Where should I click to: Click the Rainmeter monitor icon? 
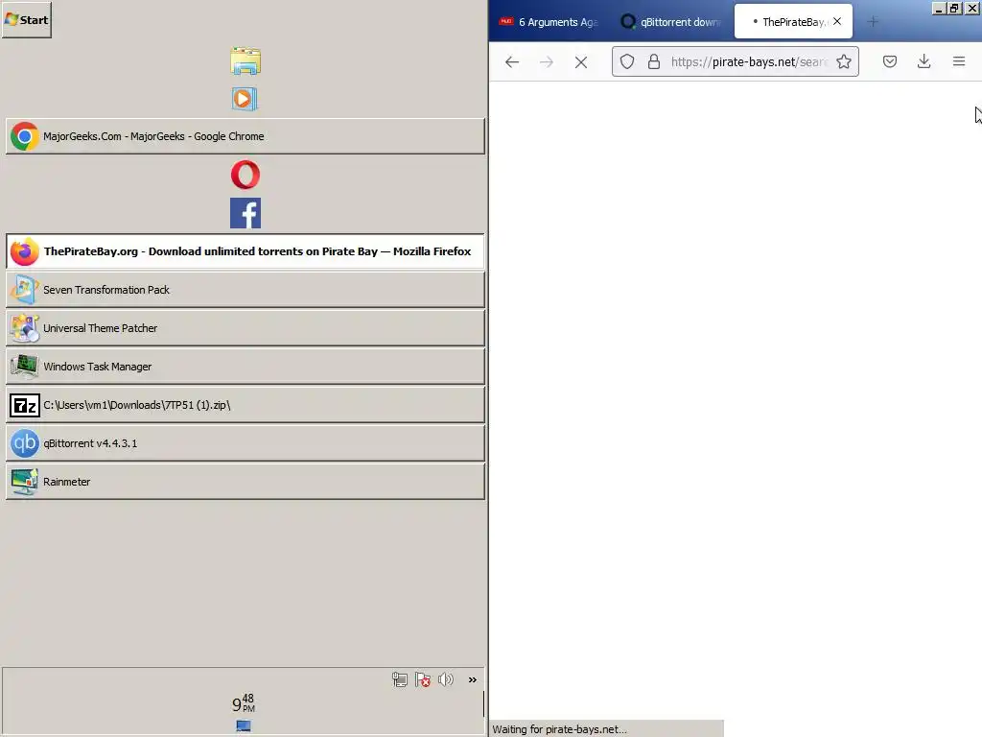(x=24, y=482)
